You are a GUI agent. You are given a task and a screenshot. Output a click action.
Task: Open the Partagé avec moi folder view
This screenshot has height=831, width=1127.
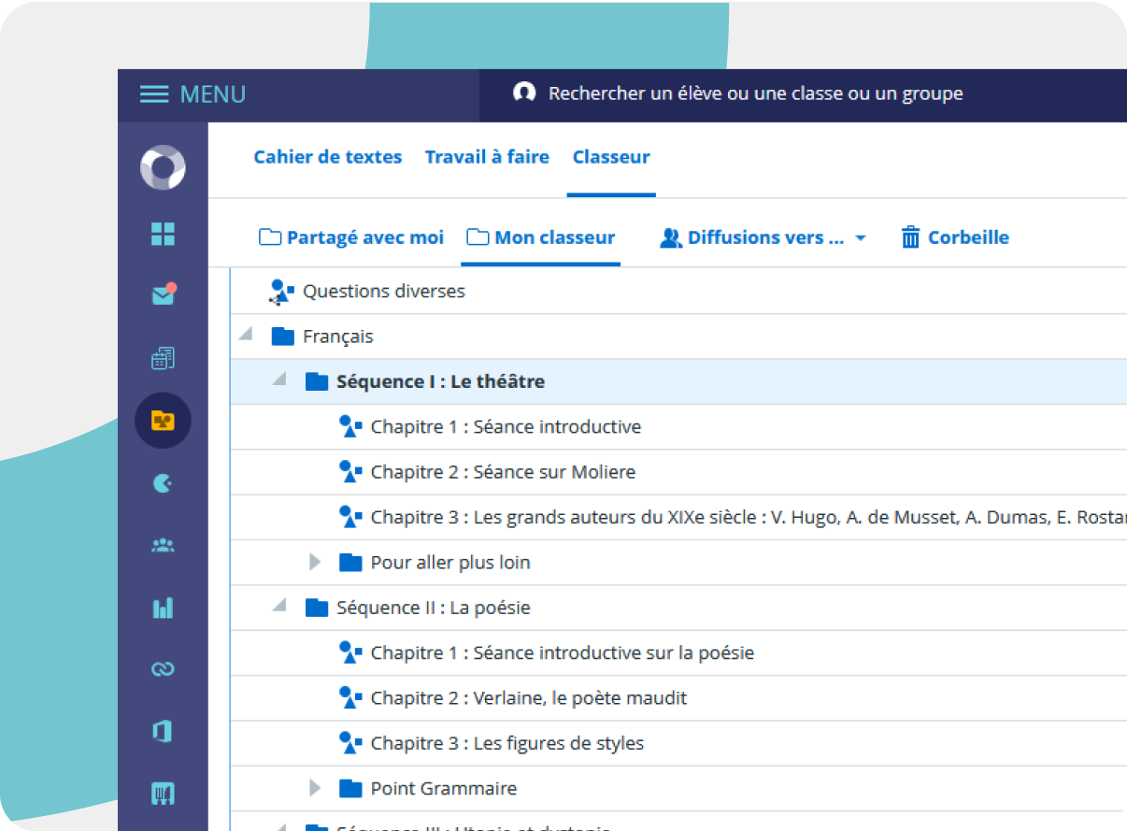point(351,237)
